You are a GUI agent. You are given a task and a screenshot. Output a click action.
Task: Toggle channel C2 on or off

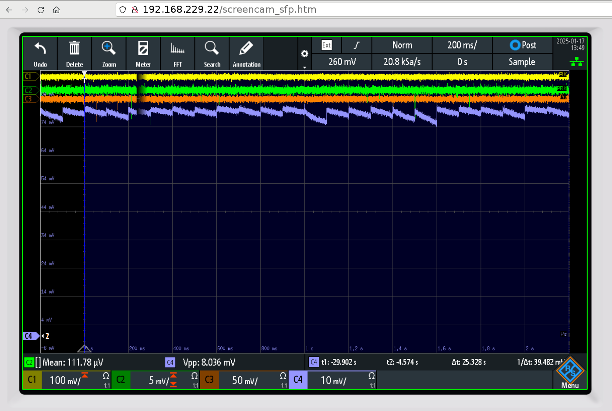[x=121, y=380]
